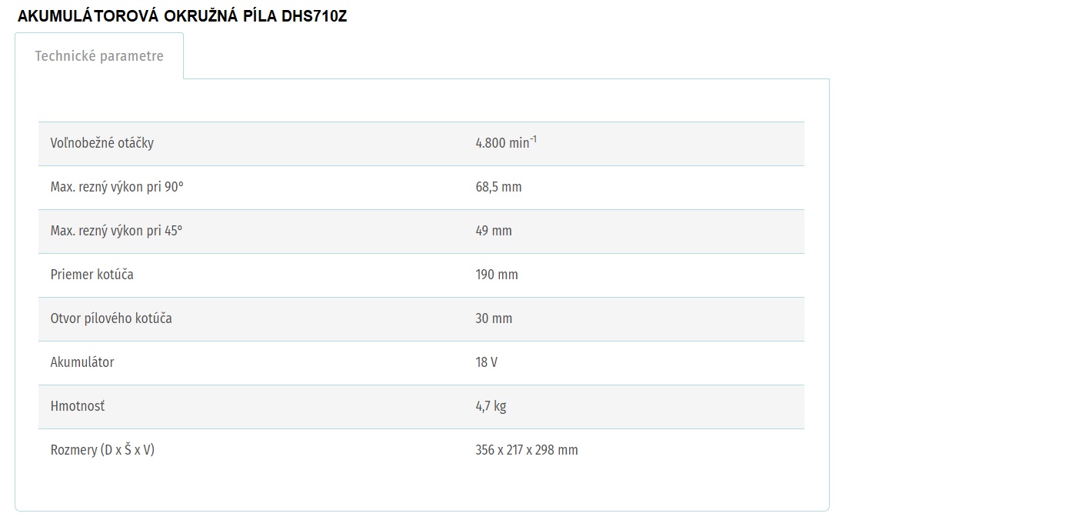Click the DHS710Z product title heading
Image resolution: width=1082 pixels, height=520 pixels.
182,16
